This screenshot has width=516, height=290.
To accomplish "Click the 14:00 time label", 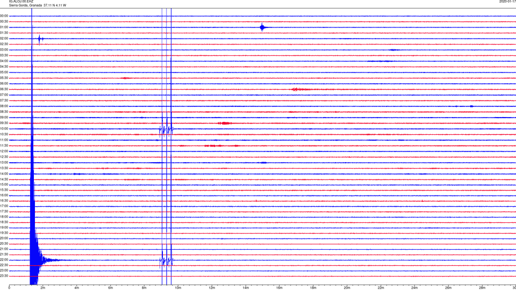I will click(x=4, y=173).
